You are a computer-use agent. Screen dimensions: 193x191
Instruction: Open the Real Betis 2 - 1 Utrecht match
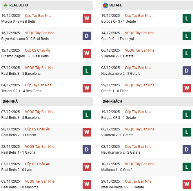[x=18, y=135]
